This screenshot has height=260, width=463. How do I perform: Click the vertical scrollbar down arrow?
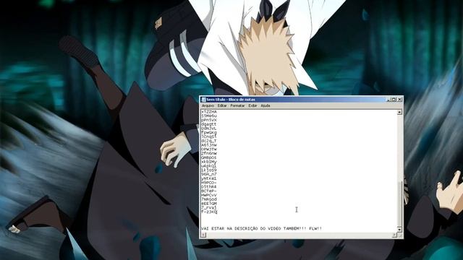click(x=399, y=229)
